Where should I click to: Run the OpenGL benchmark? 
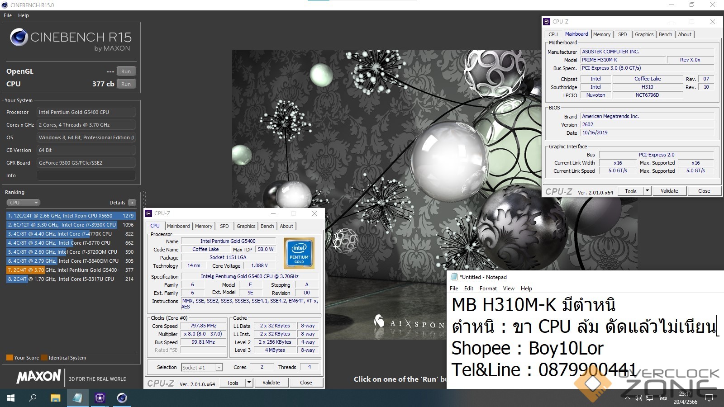click(126, 71)
